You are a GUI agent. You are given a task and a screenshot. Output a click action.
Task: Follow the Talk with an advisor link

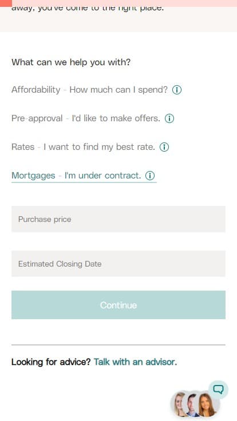[x=135, y=362]
